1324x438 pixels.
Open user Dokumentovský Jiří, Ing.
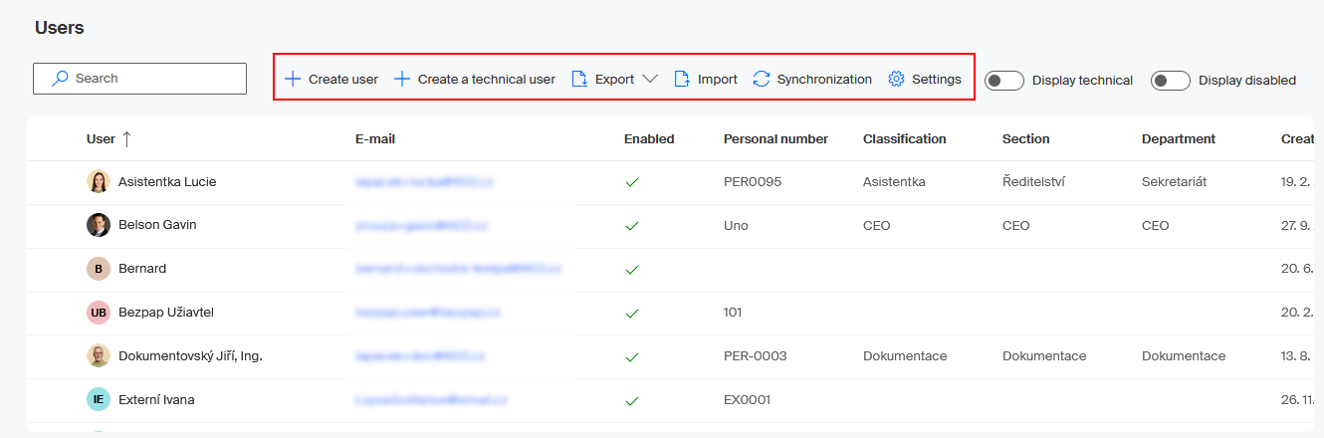(190, 355)
